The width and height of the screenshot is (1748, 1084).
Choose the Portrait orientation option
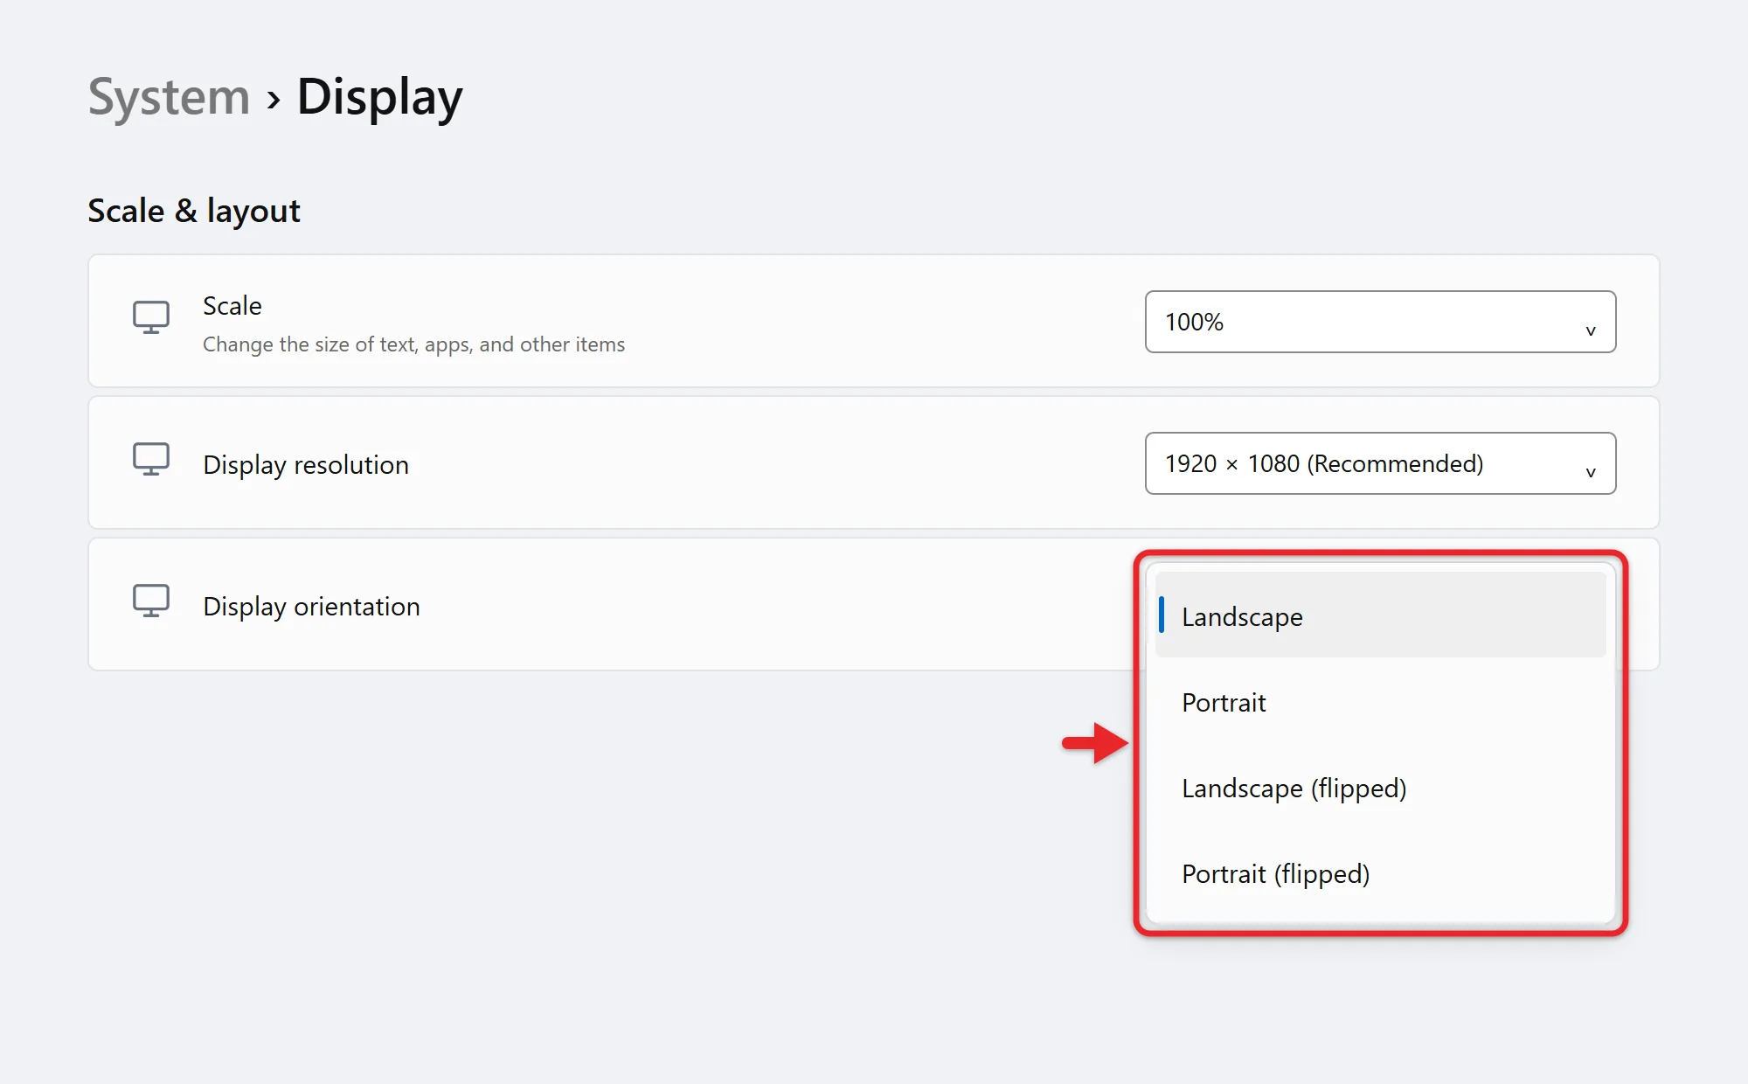coord(1380,702)
